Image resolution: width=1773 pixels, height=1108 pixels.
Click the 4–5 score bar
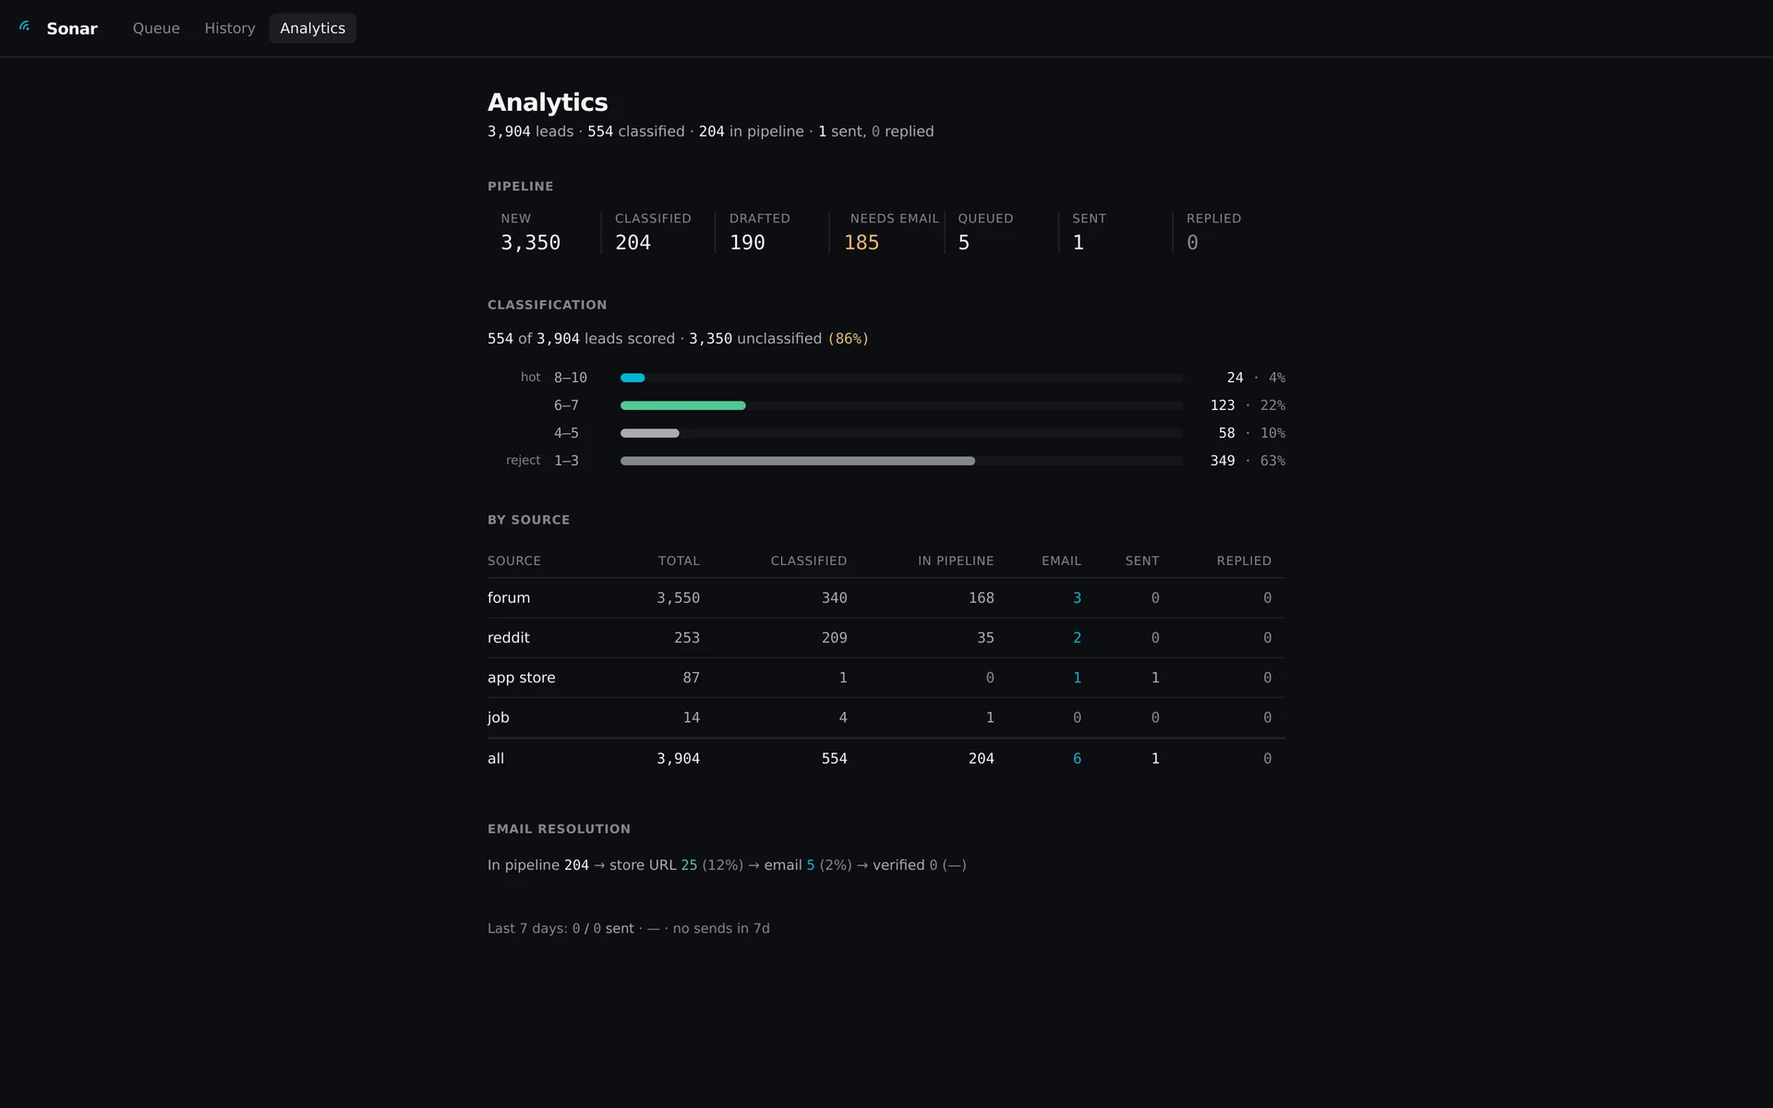(650, 433)
